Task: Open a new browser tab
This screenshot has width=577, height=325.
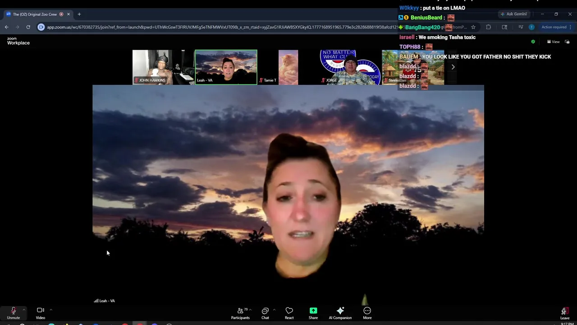Action: coord(79,14)
